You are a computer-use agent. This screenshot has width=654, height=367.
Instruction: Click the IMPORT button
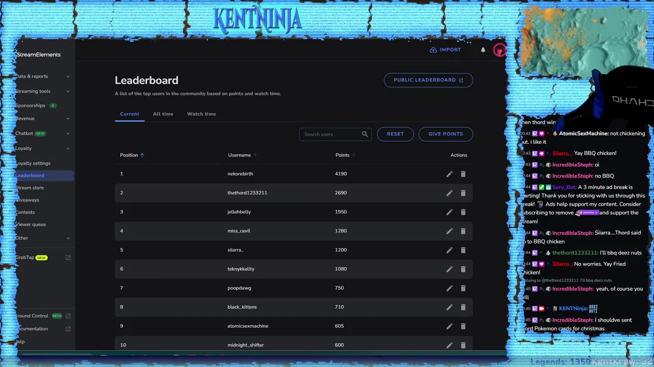[446, 50]
